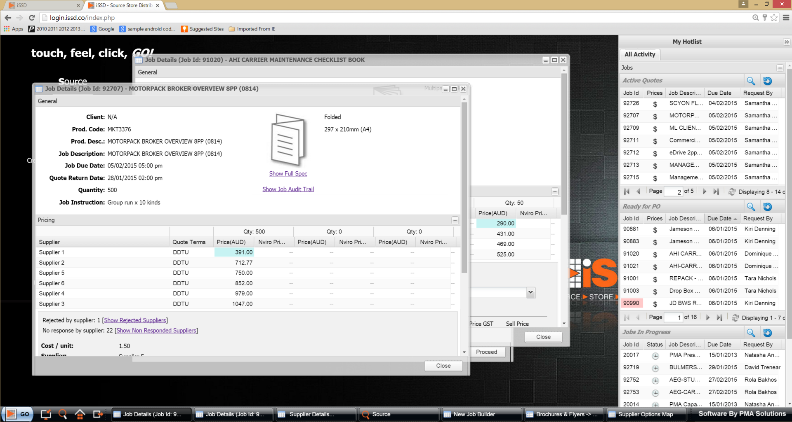Screen dimensions: 792x422
Task: Click Show Rejected Suppliers link
Action: tap(135, 320)
